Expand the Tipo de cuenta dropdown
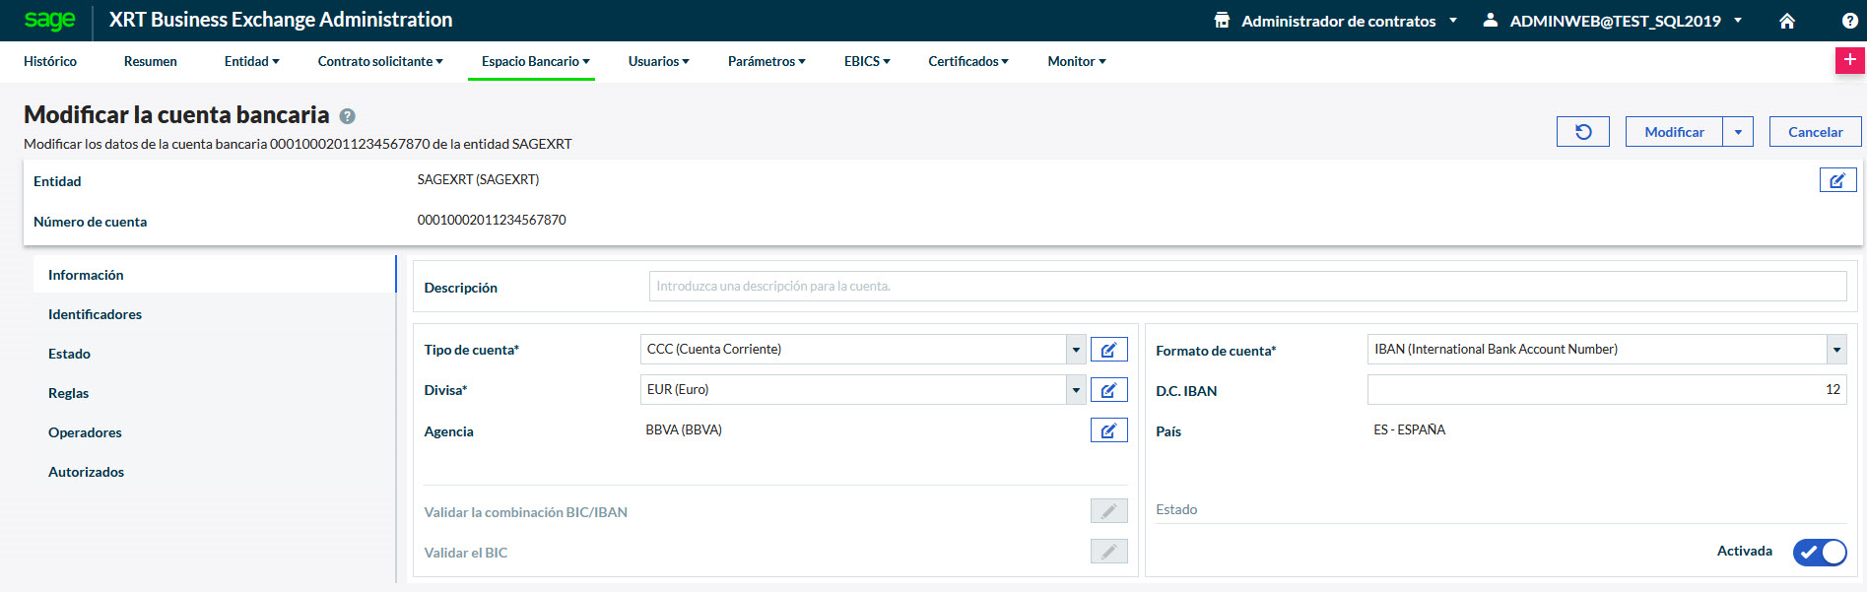The width and height of the screenshot is (1867, 592). point(1076,350)
